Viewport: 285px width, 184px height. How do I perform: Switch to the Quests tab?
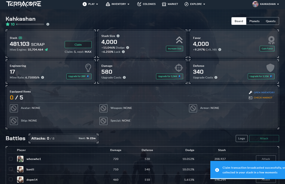271,21
